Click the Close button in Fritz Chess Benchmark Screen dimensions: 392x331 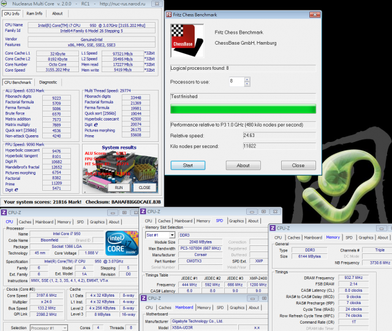[298, 165]
